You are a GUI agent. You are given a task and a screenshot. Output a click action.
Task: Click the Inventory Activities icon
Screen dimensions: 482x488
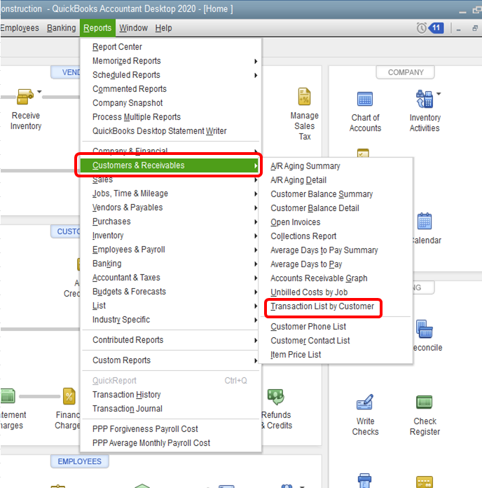tap(424, 99)
